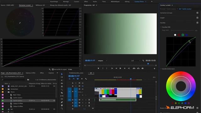Screen dimensions: 201x113
Task: Select the Zoom magnifier tool
Action: coord(62,108)
